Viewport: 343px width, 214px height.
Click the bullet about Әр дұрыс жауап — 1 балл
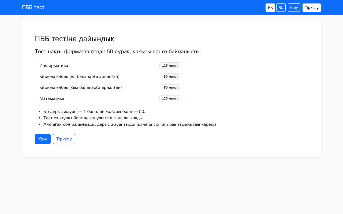(x=94, y=112)
